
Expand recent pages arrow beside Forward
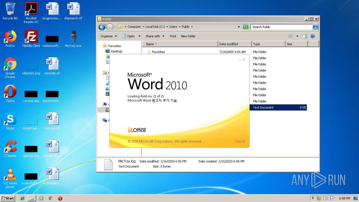tap(115, 27)
